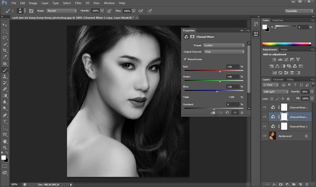Click the delete adjustment trash icon in Properties
316x187 pixels.
[x=242, y=112]
